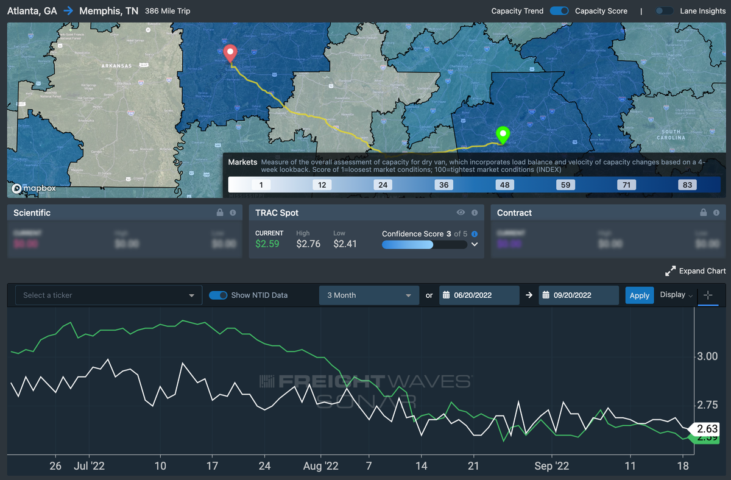Viewport: 731px width, 480px height.
Task: Enable the Lane Insights toggle
Action: point(664,11)
